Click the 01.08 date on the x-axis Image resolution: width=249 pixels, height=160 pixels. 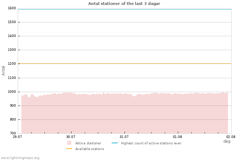(x=178, y=137)
